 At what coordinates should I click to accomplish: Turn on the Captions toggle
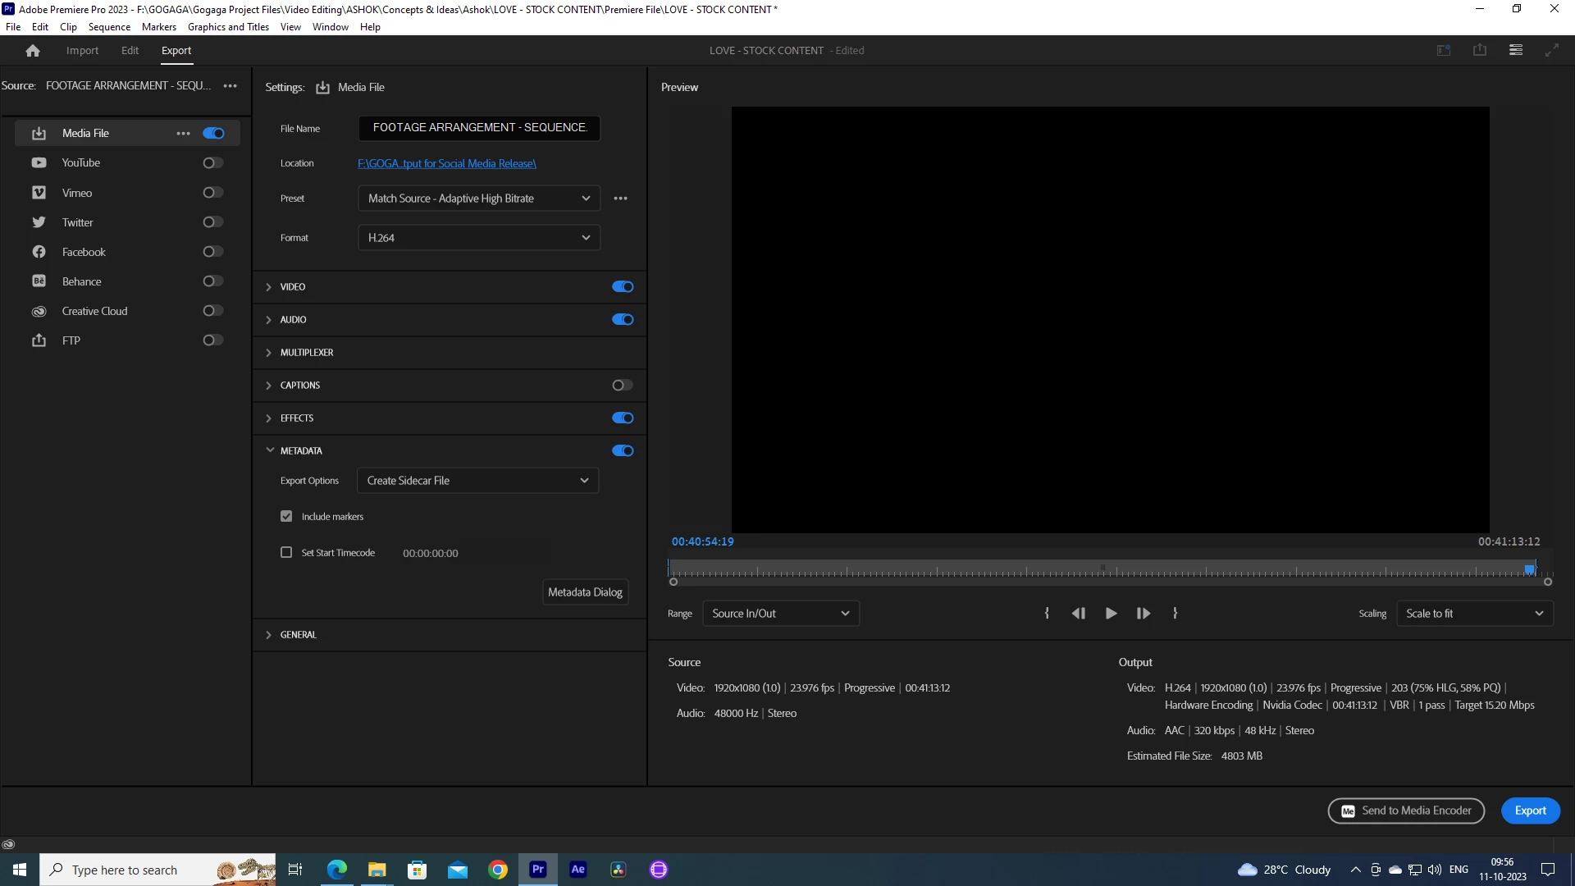(x=622, y=386)
